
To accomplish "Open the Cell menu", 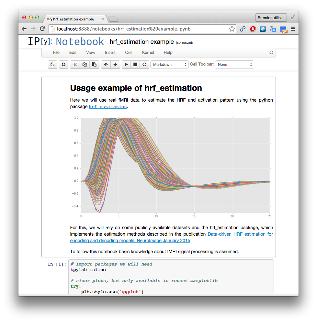I will click(x=129, y=52).
